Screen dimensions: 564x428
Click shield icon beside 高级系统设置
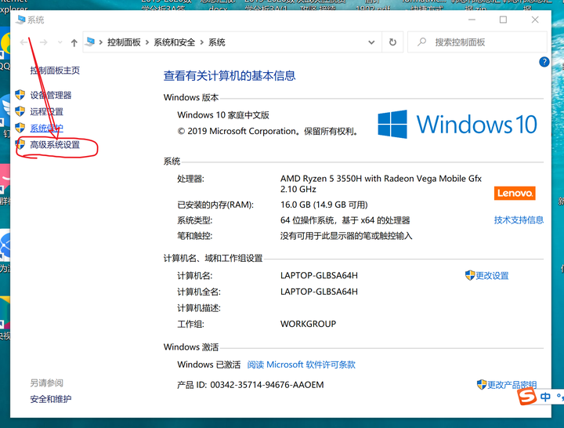coord(20,144)
